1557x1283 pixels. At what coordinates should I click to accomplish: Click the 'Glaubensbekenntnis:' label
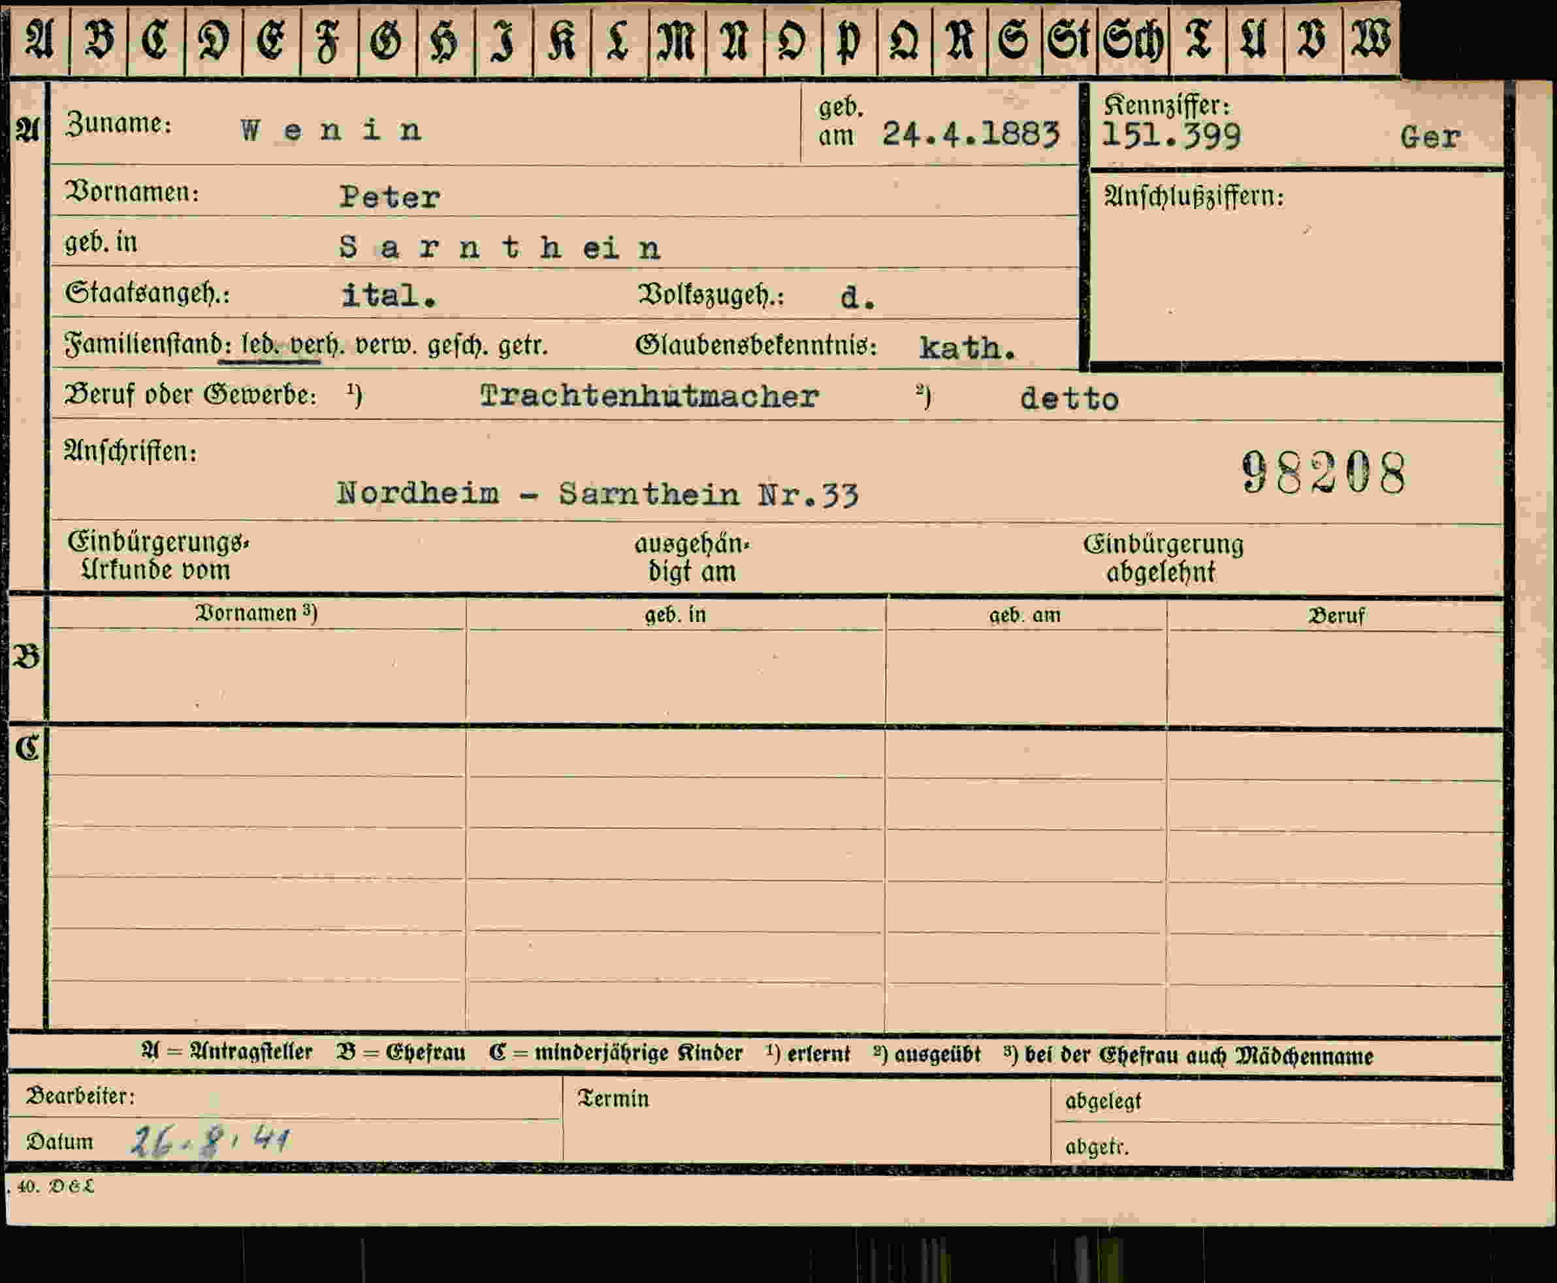click(x=756, y=346)
